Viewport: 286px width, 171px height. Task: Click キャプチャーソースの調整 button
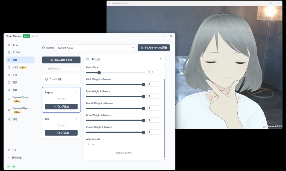[x=154, y=48]
